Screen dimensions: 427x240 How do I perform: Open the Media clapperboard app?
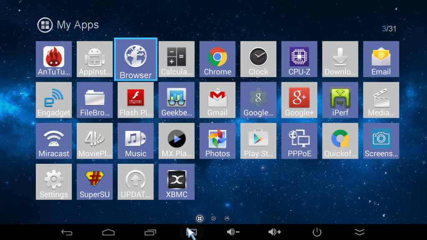point(381,100)
